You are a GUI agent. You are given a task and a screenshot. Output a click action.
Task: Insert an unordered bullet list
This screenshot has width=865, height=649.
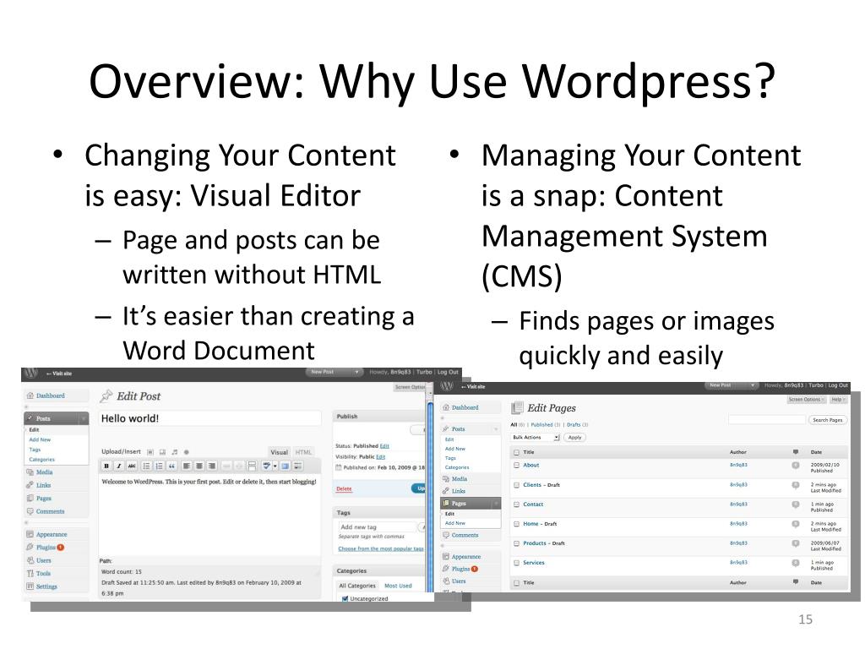pos(147,466)
